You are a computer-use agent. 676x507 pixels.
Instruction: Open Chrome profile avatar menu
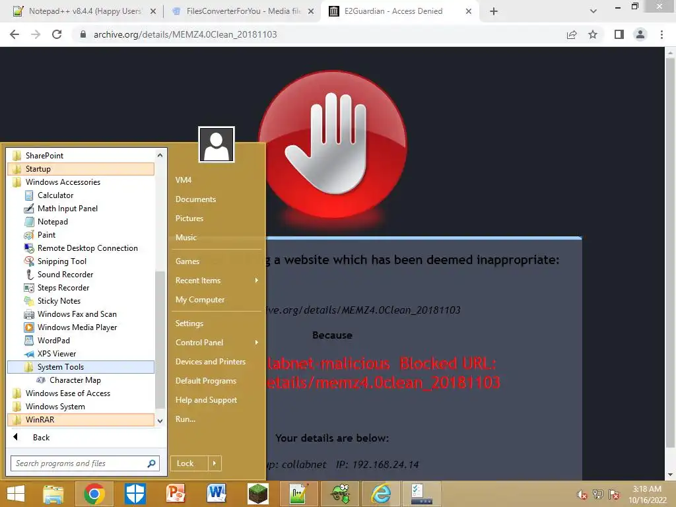(640, 34)
